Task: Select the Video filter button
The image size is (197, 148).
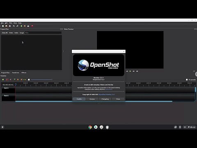Action: click(x=11, y=33)
